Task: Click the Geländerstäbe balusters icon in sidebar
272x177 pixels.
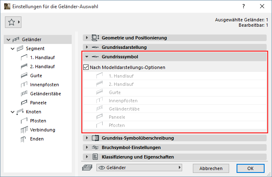Action: [24, 94]
